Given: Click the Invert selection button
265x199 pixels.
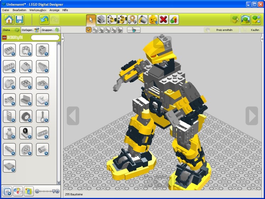Looking at the screenshot, I should coord(134,30).
